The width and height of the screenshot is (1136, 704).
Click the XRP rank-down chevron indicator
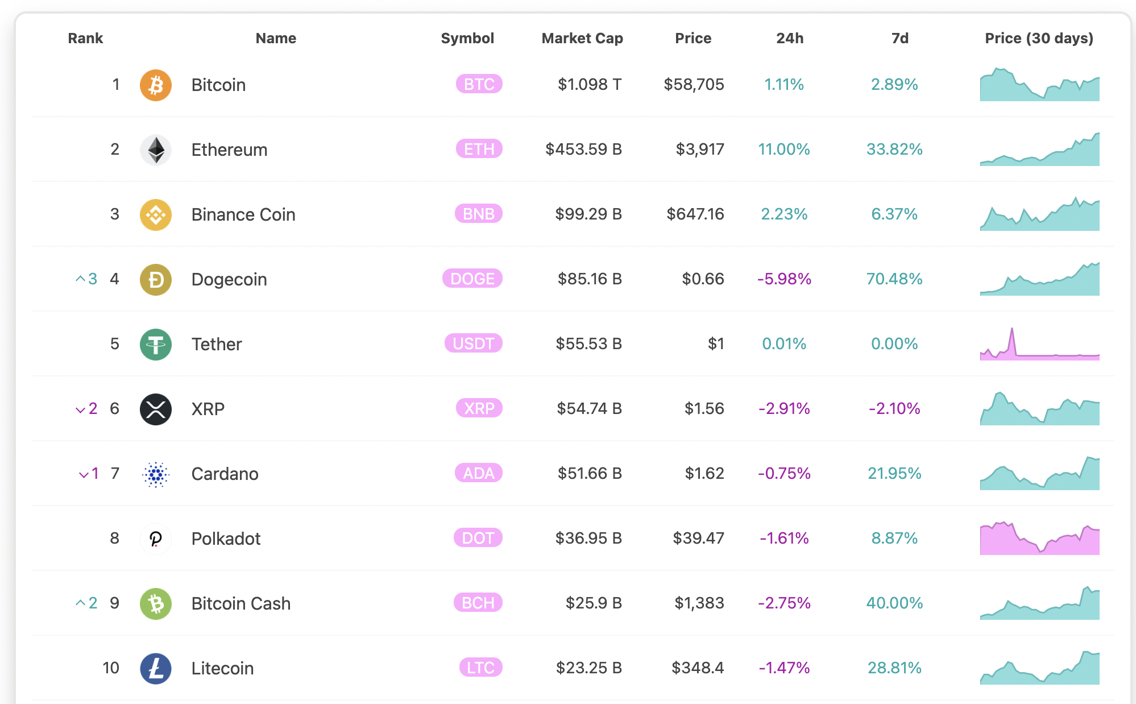80,409
